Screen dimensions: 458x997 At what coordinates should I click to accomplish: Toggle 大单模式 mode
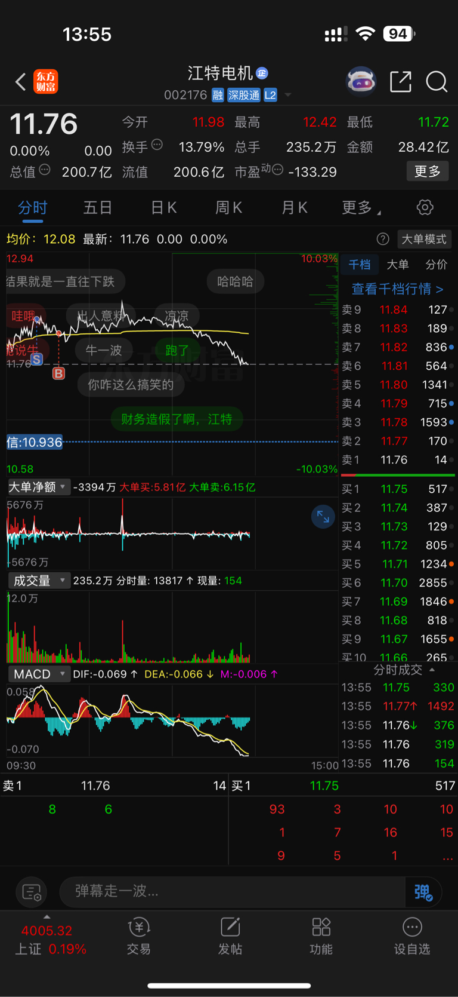click(x=424, y=239)
